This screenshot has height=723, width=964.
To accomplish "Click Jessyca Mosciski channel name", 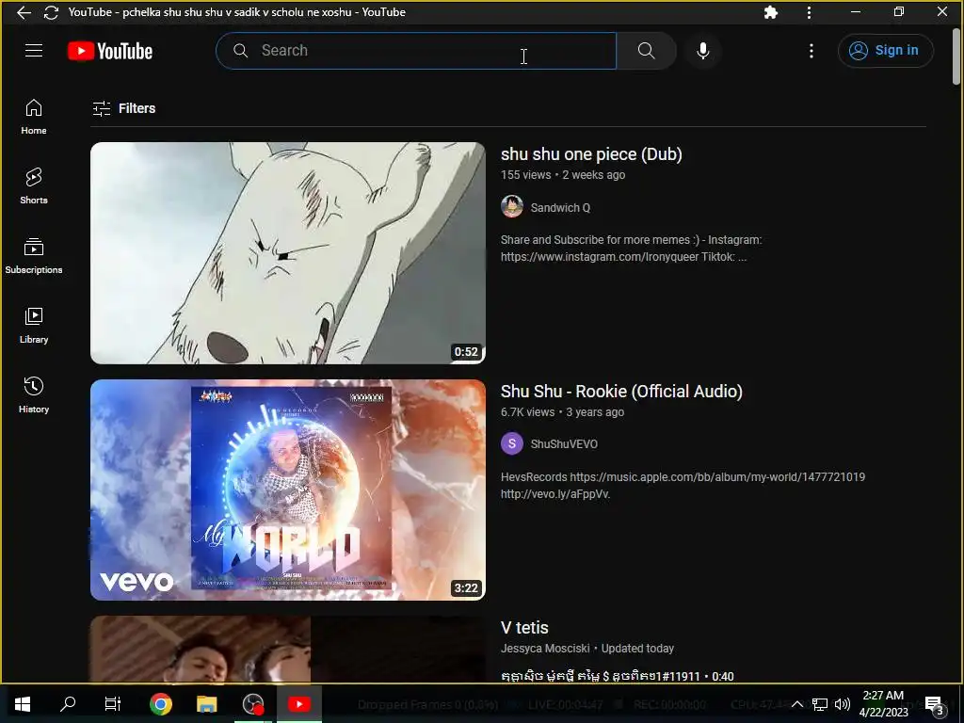I will click(x=545, y=649).
